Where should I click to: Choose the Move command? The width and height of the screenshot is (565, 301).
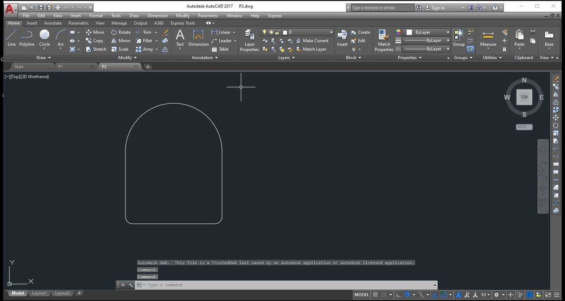click(x=95, y=32)
